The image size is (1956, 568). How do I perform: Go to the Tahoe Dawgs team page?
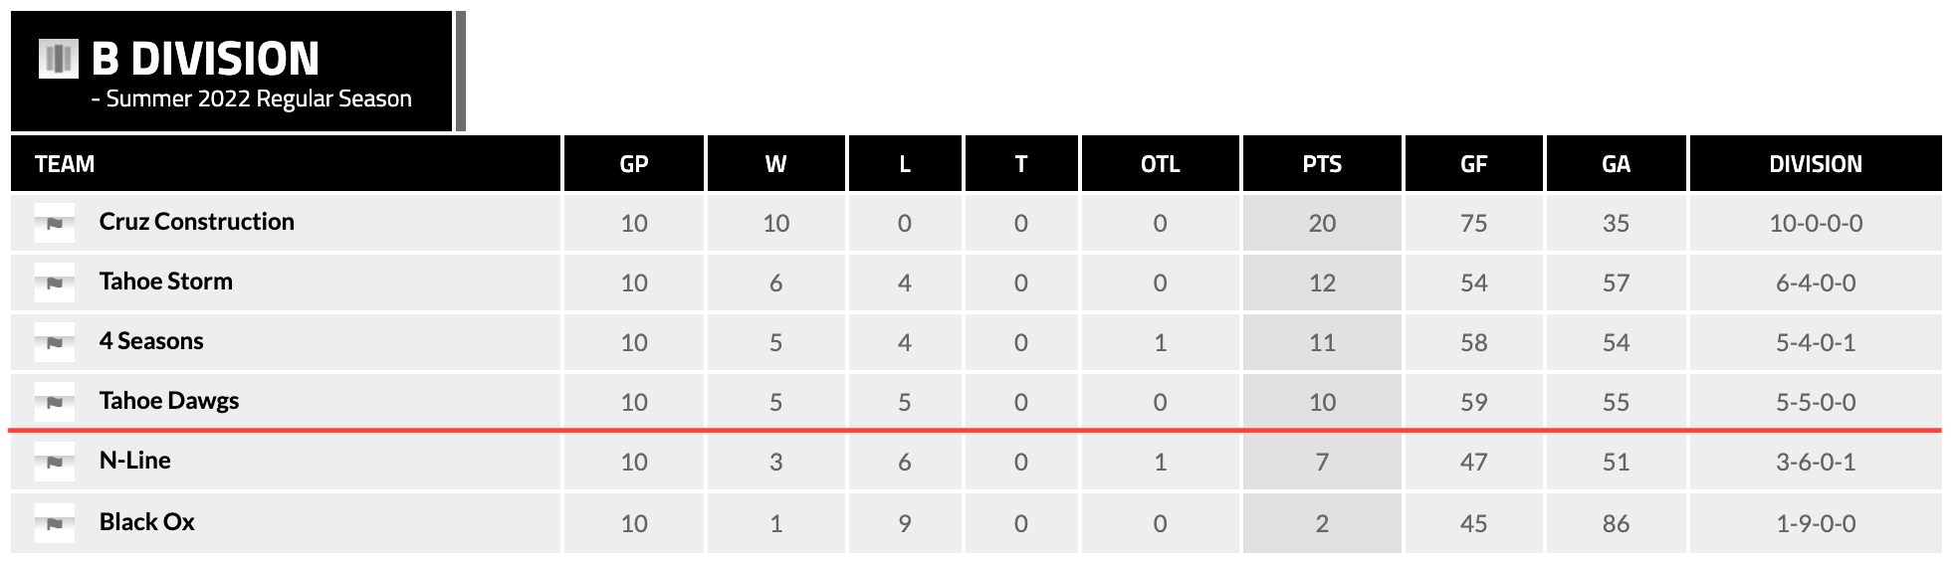168,401
